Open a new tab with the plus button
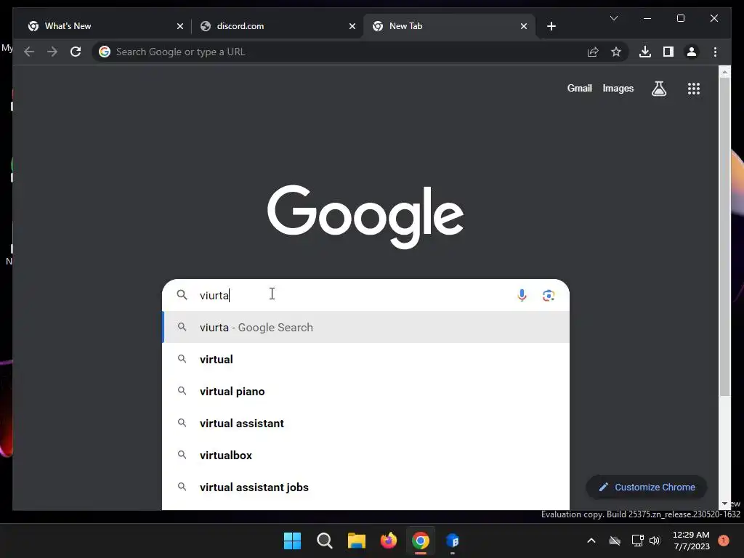Viewport: 744px width, 558px height. 551,26
